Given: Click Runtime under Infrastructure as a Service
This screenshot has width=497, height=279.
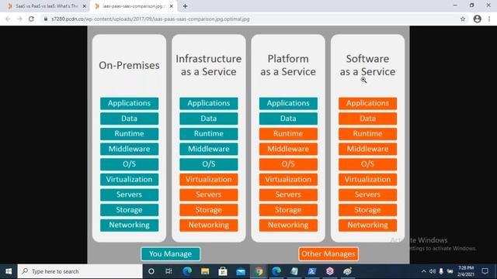Looking at the screenshot, I should (209, 134).
